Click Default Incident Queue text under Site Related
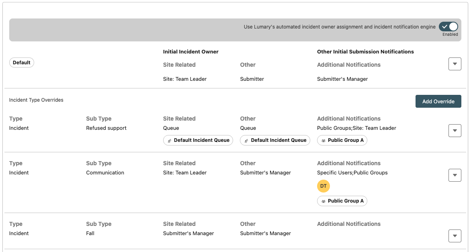Image resolution: width=471 pixels, height=252 pixels. click(202, 140)
